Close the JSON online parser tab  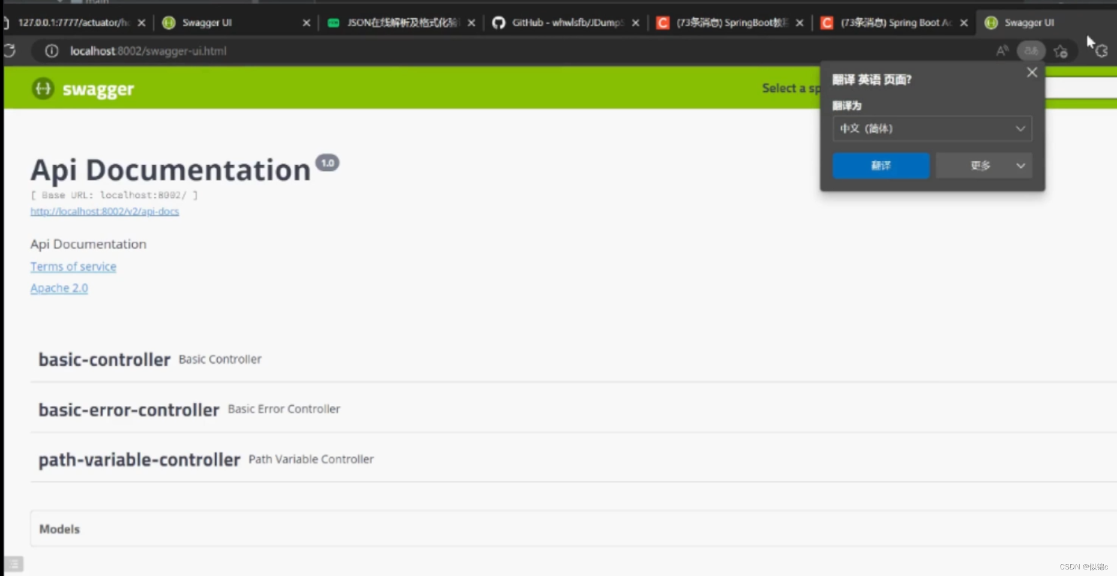tap(471, 23)
